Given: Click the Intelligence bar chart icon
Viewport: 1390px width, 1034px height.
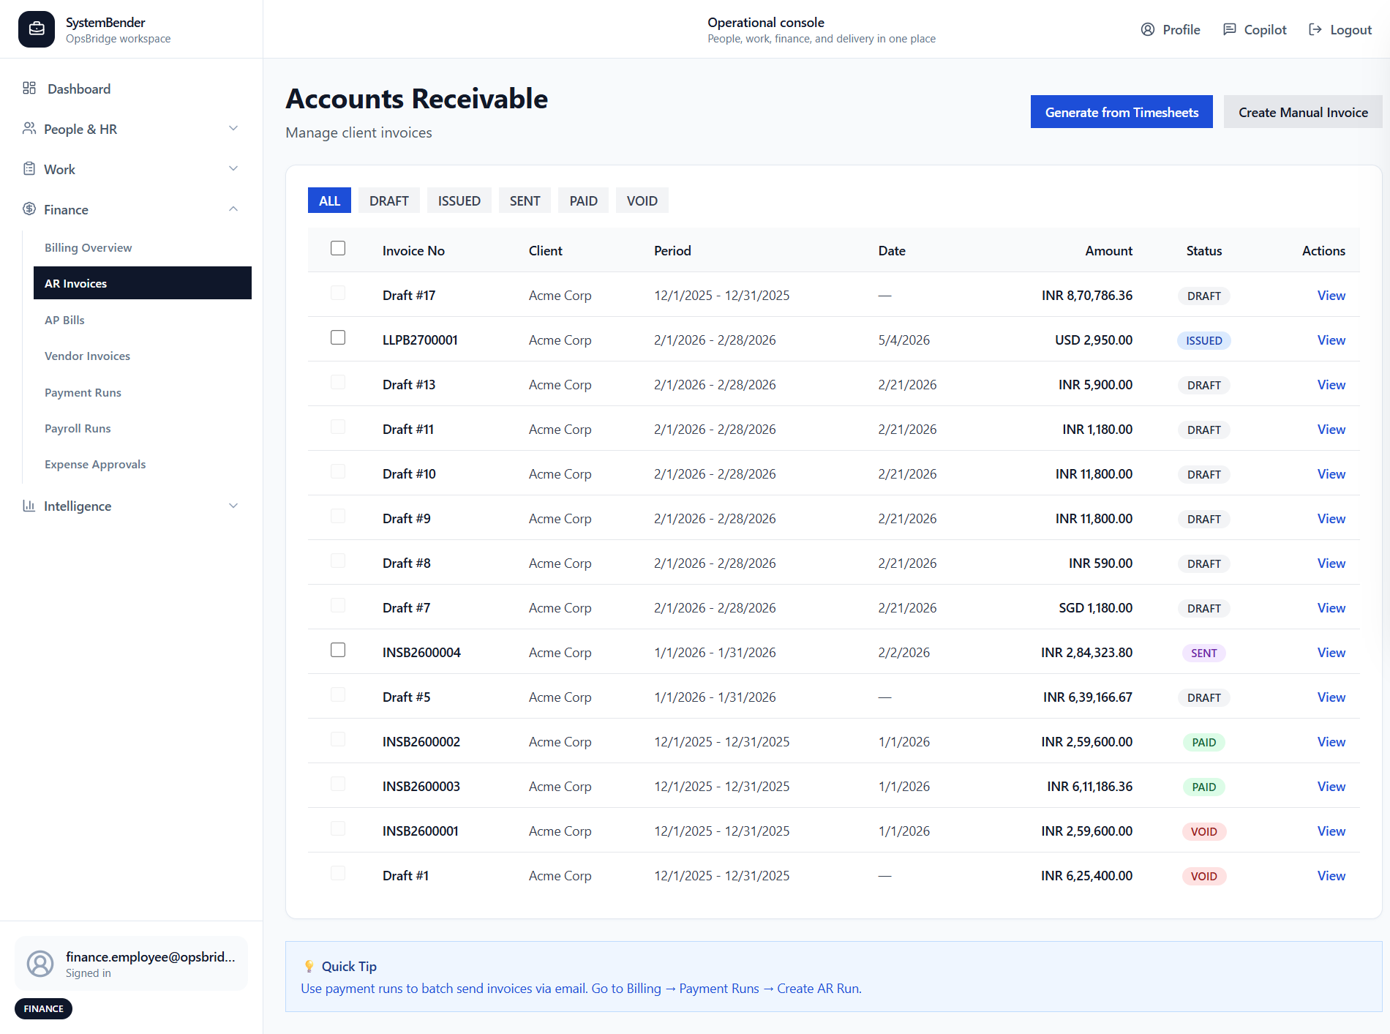Looking at the screenshot, I should [29, 506].
